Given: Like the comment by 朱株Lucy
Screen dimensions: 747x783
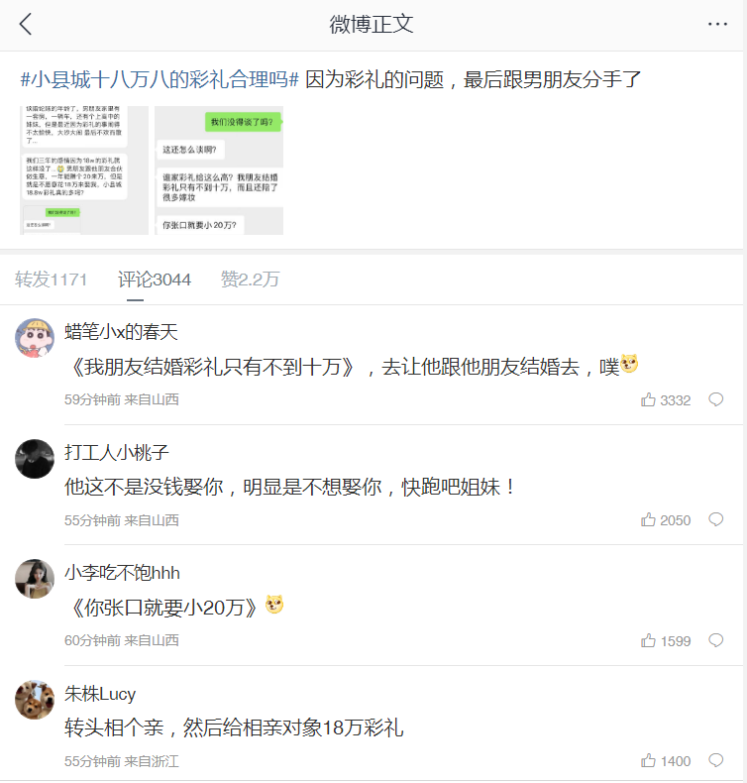Looking at the screenshot, I should click(x=666, y=760).
